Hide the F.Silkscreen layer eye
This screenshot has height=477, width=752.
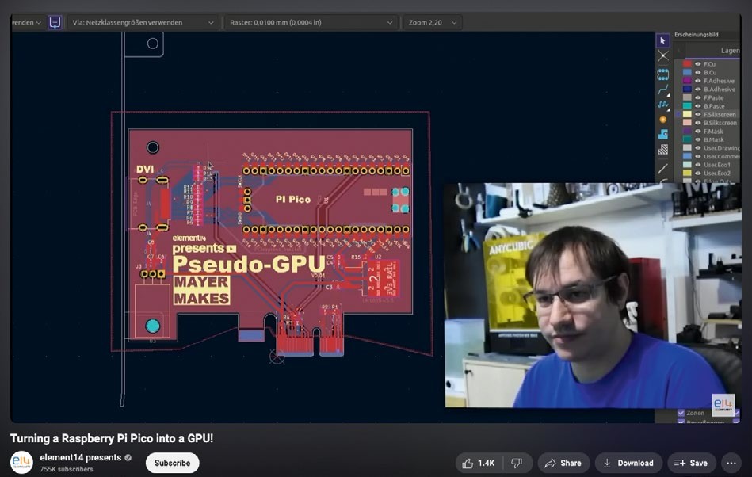click(x=698, y=115)
